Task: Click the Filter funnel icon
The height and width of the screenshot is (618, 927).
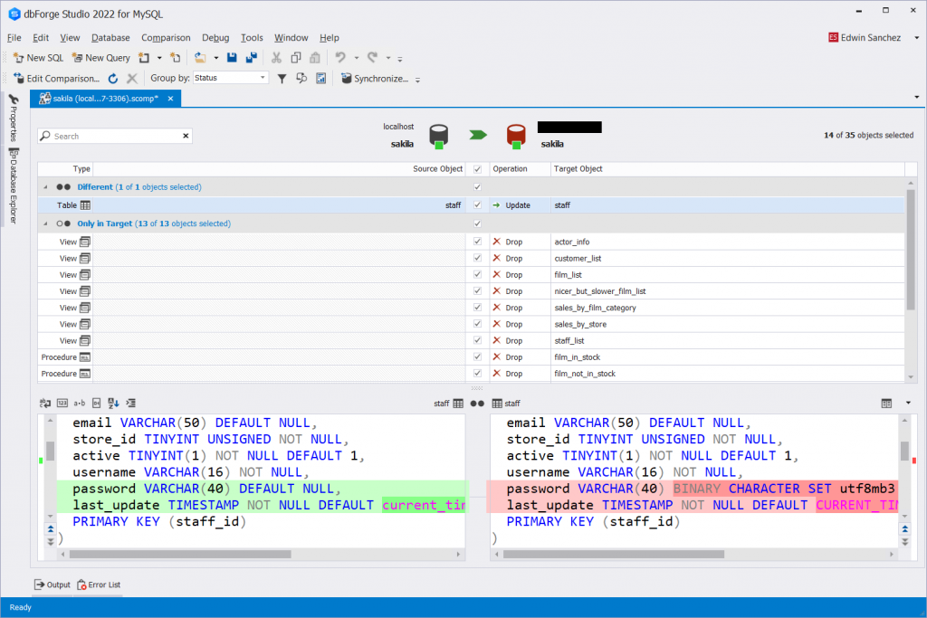Action: 282,79
